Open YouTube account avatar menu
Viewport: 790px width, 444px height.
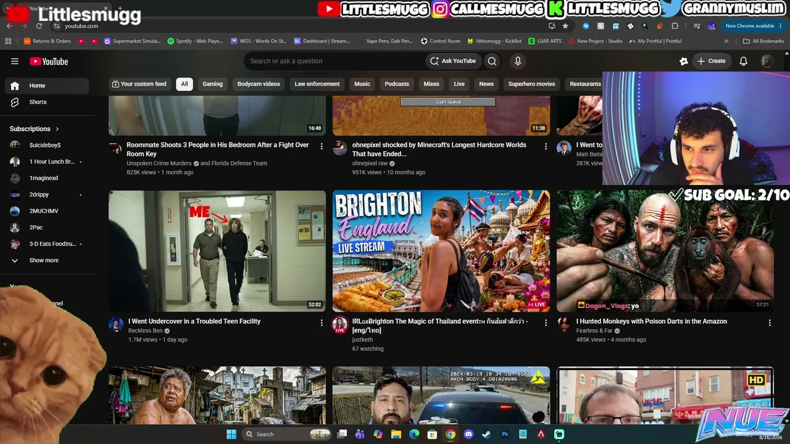coord(767,61)
